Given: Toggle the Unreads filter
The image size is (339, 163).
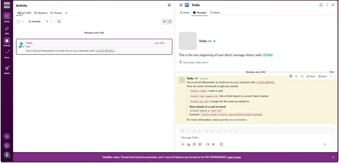Looking at the screenshot, I should point(35,21).
